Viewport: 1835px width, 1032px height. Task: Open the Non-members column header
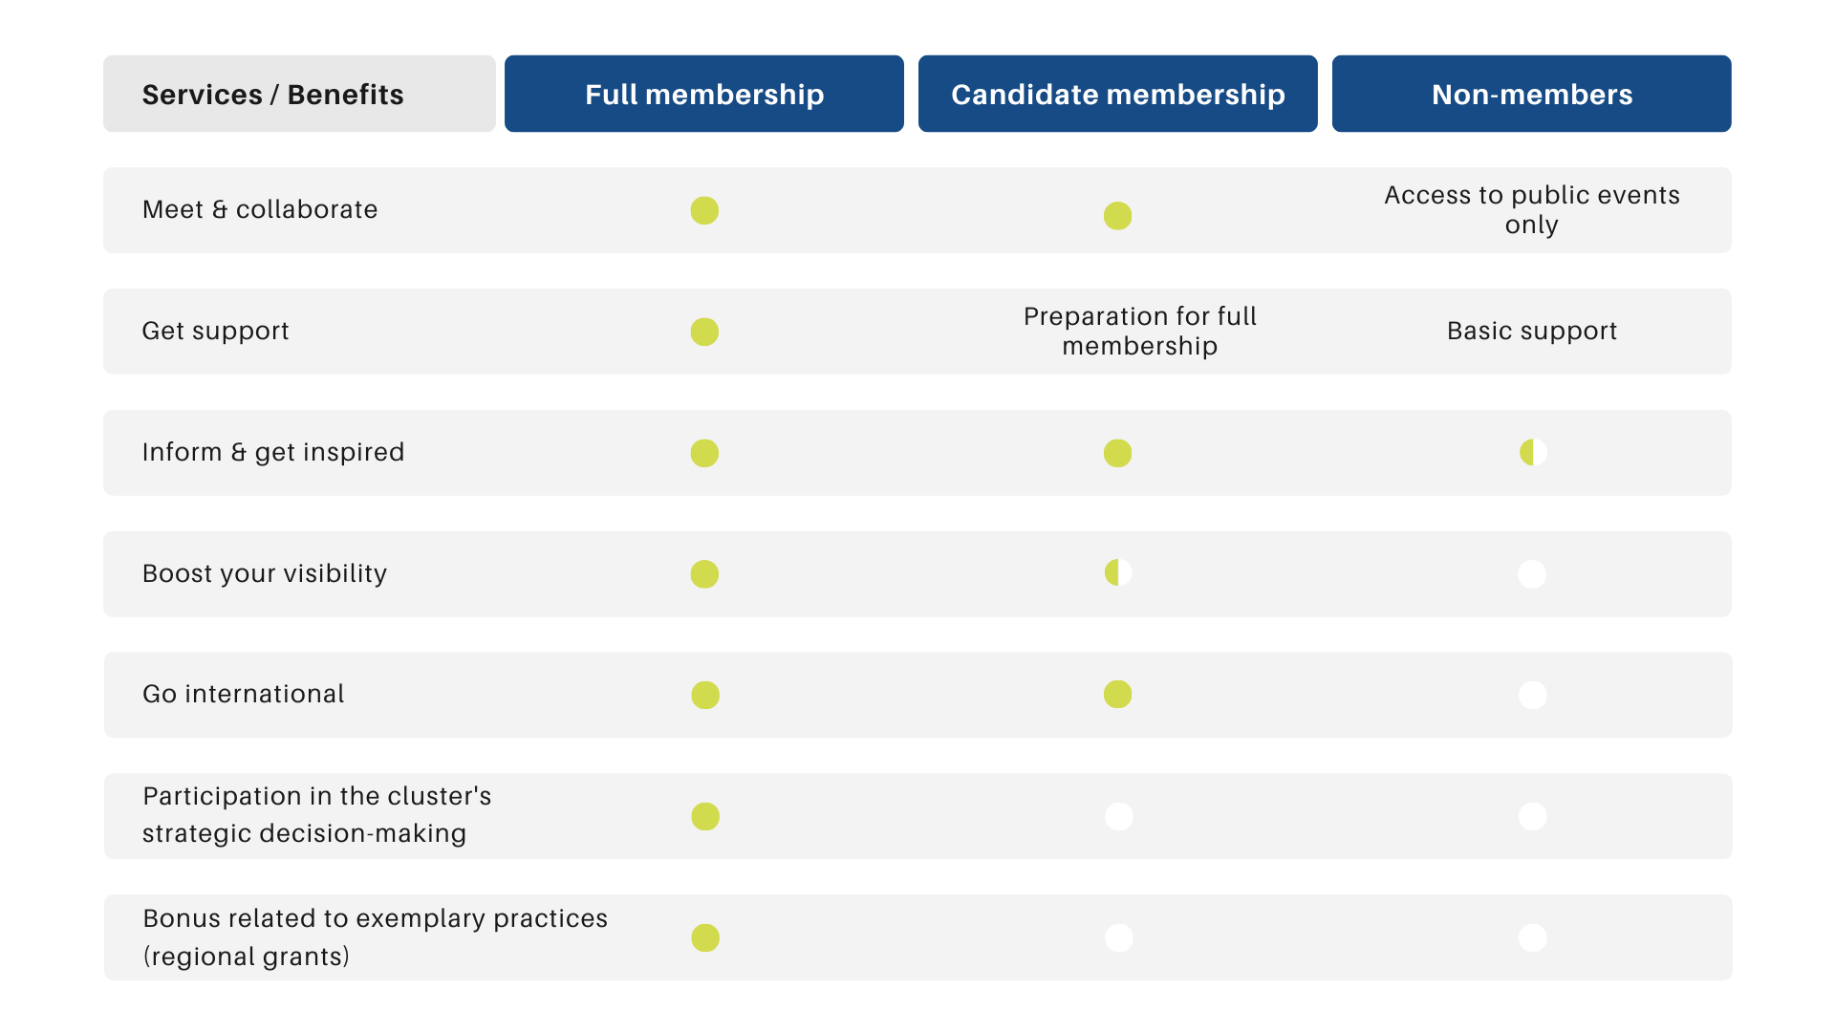click(x=1532, y=94)
